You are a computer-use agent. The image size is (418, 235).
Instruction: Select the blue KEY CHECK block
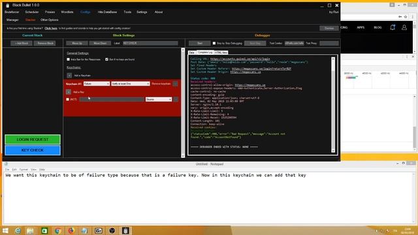pos(33,150)
